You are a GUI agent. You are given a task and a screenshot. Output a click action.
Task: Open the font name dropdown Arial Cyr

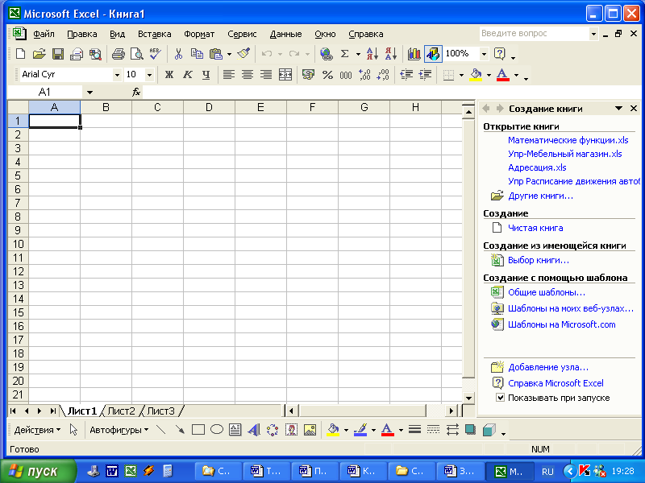click(x=117, y=75)
